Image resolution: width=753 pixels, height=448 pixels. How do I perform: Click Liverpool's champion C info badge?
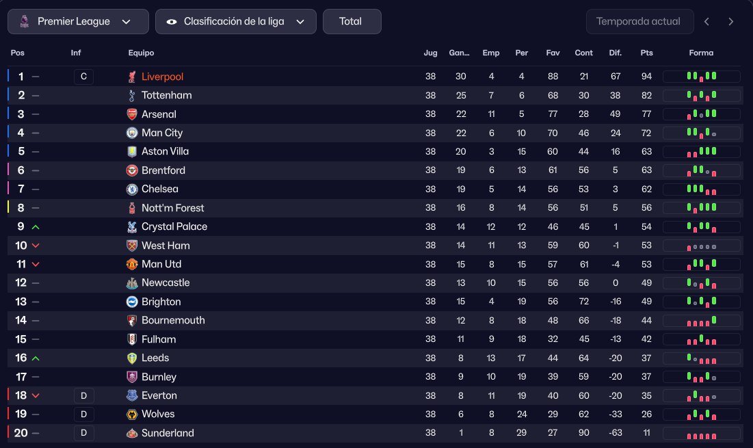pyautogui.click(x=83, y=77)
